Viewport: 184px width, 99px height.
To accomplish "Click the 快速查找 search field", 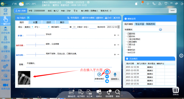I will (145, 30).
